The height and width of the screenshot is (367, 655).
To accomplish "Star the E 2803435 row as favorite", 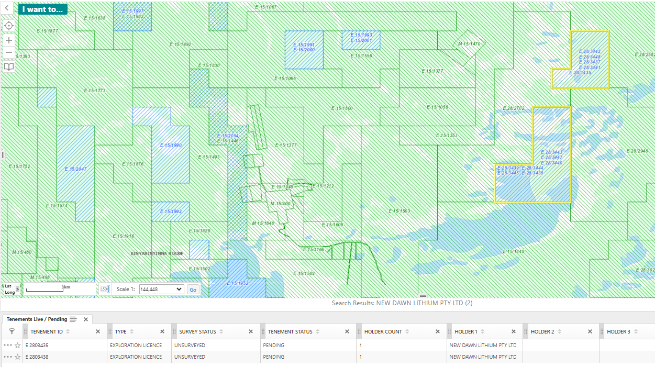I will [17, 346].
